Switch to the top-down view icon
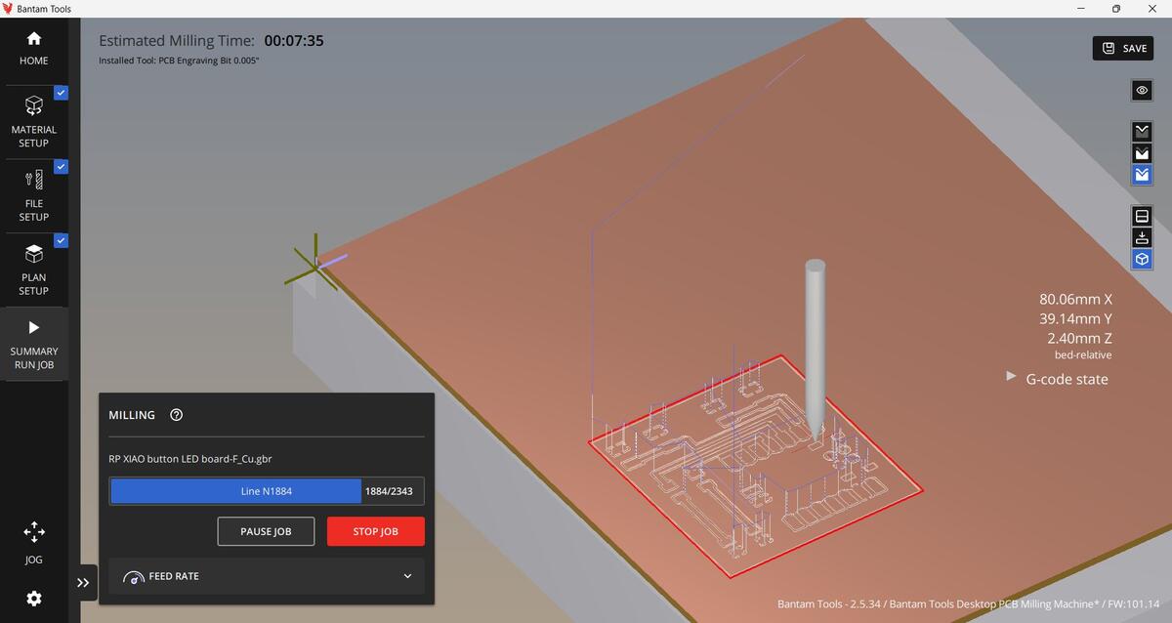This screenshot has height=623, width=1172. 1142,237
